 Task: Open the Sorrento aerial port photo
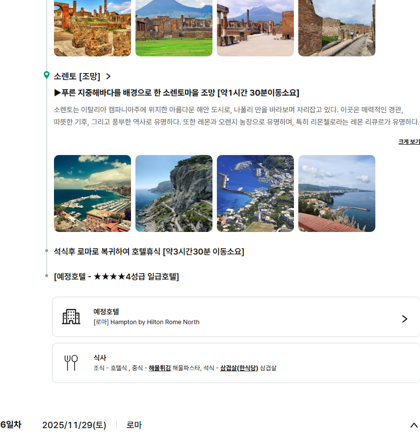255,193
